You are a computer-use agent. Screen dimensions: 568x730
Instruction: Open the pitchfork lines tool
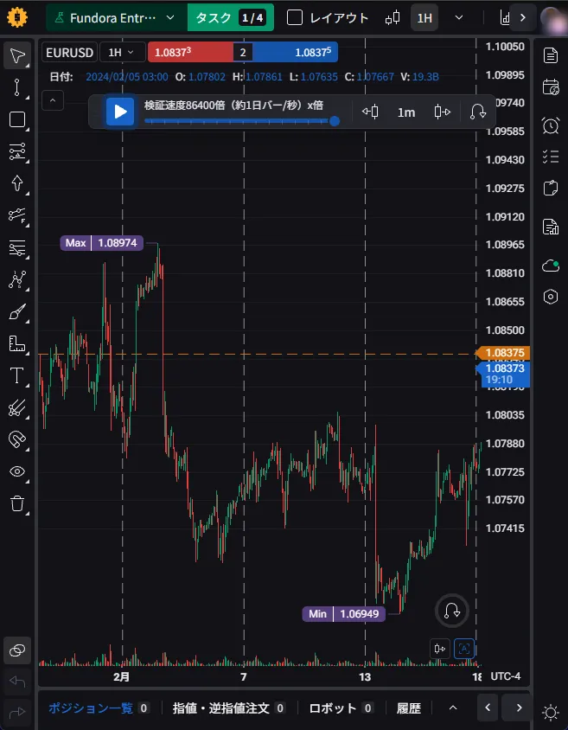(17, 408)
